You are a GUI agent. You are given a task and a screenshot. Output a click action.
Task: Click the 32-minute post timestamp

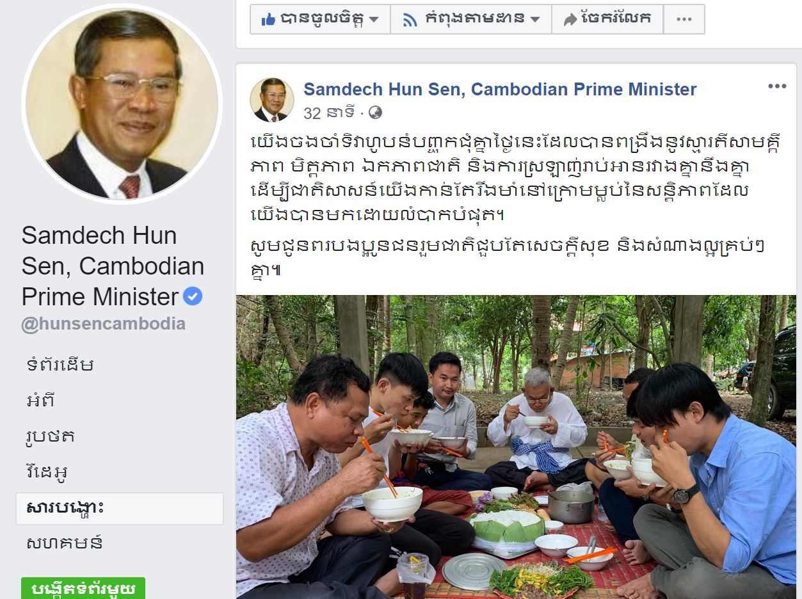click(329, 113)
